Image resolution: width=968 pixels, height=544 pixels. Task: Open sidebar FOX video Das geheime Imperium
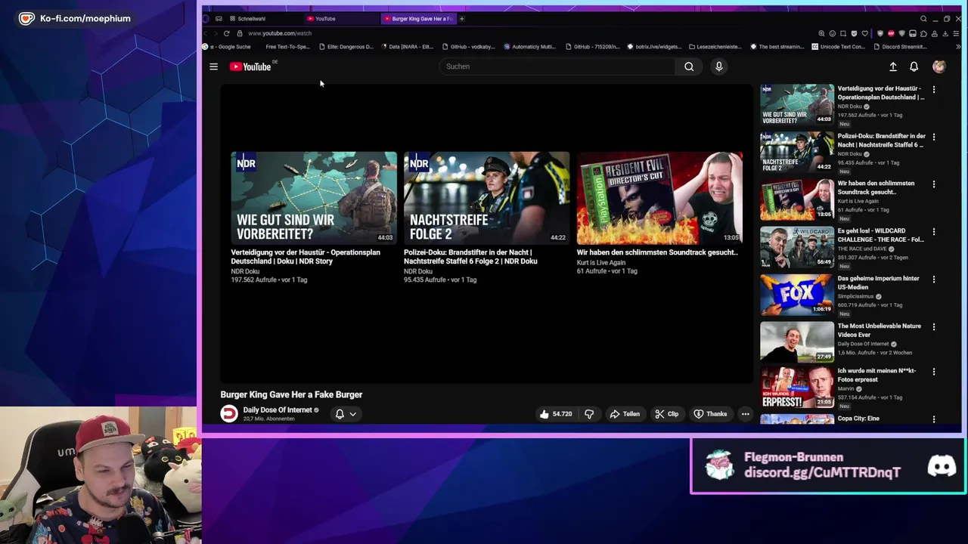click(x=797, y=295)
